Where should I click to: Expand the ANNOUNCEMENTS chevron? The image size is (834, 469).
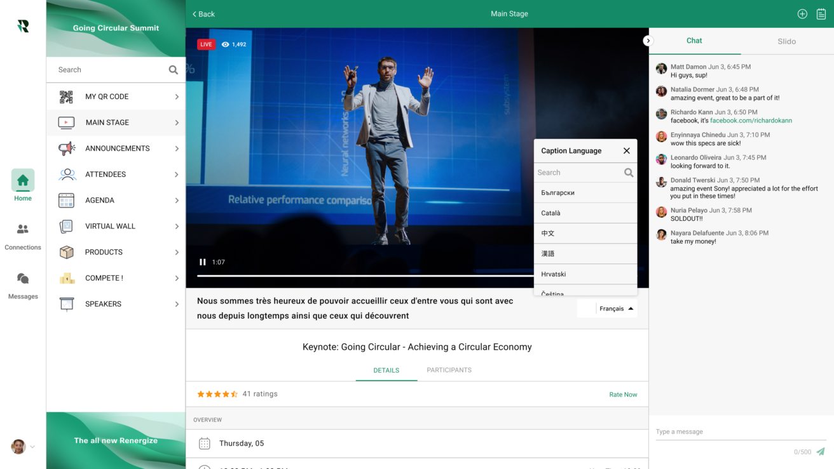177,149
